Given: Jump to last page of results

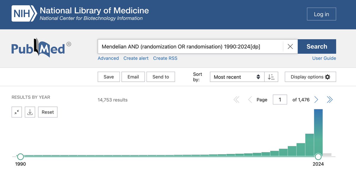Looking at the screenshot, I should pyautogui.click(x=330, y=100).
